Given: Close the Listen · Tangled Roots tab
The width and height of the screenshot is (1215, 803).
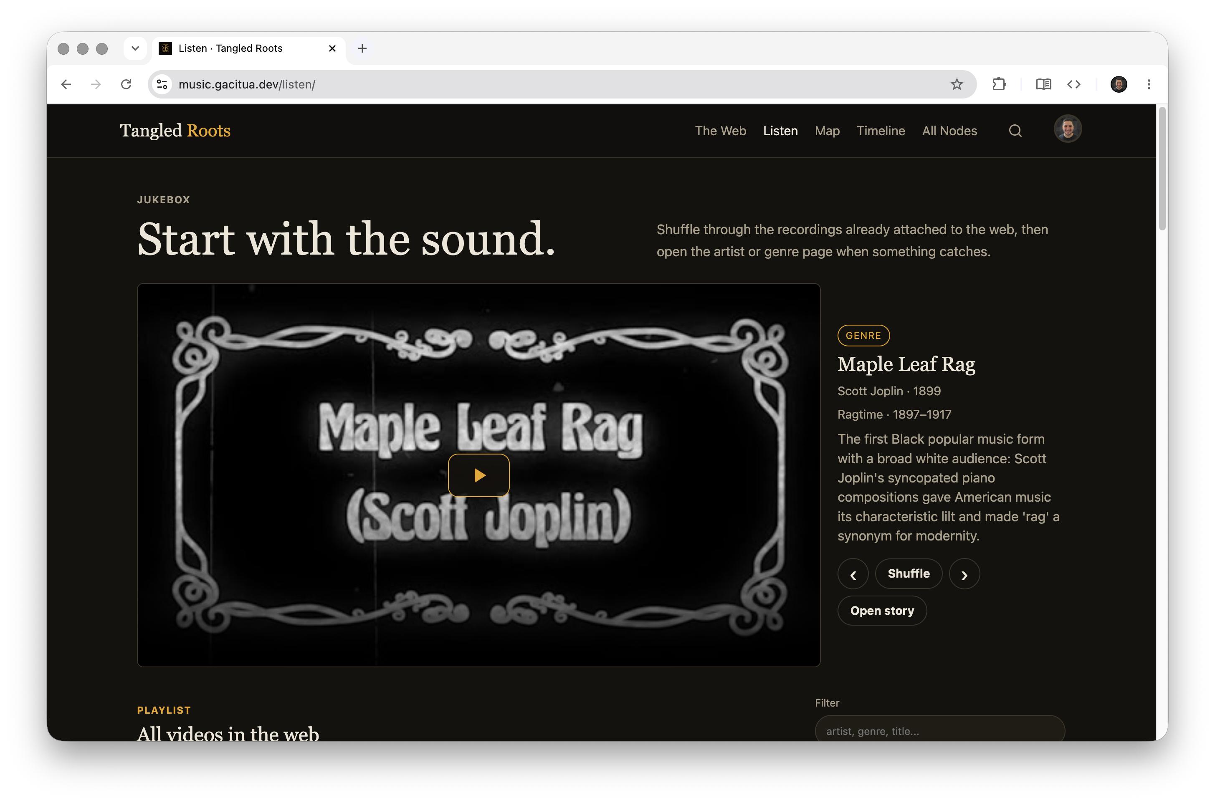Looking at the screenshot, I should click(x=332, y=48).
